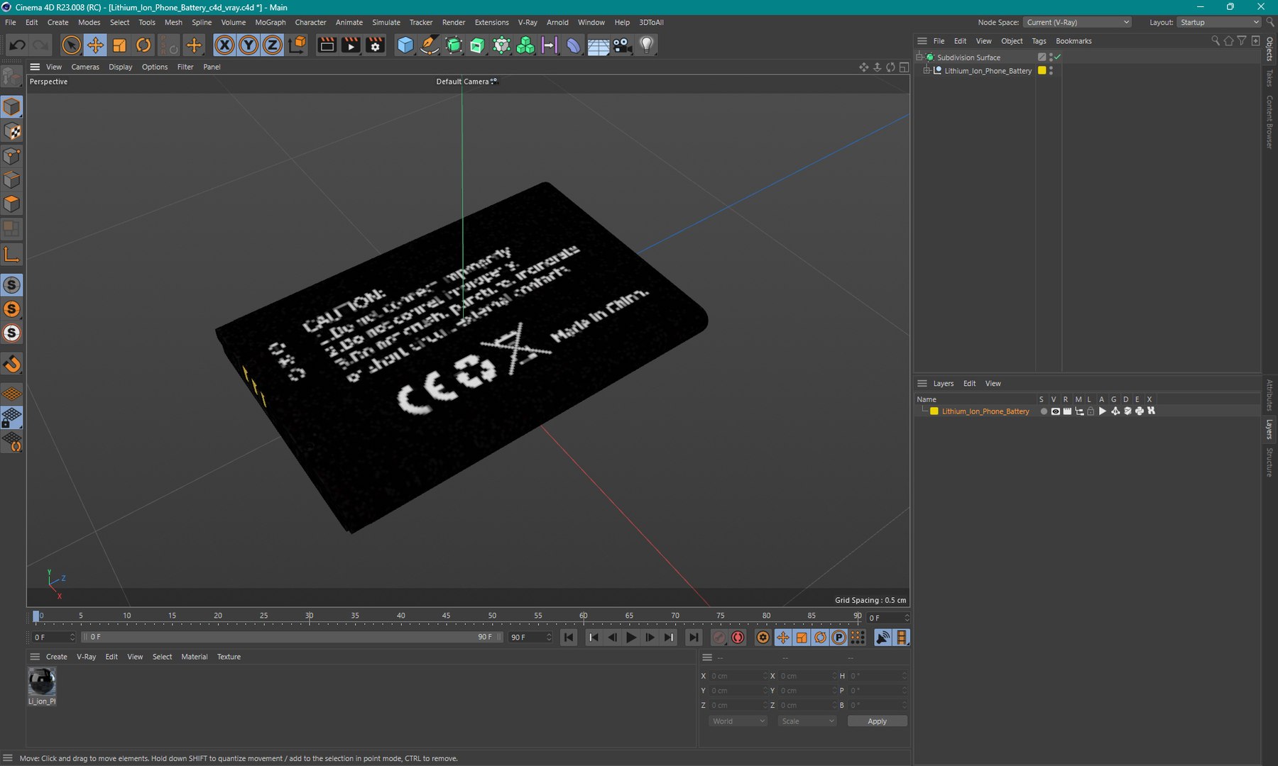Expand the Lithium_Ion_Phone_Battery object node

pos(927,71)
